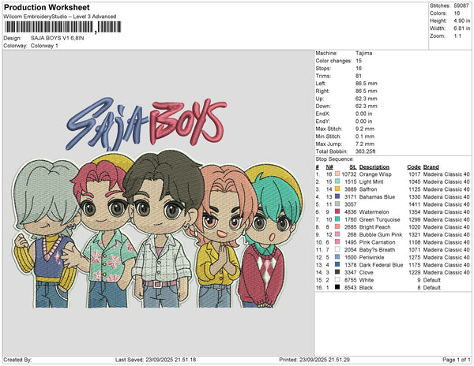Click Total Bobbin value '363.25ft'
The height and width of the screenshot is (366, 474).
tap(366, 151)
